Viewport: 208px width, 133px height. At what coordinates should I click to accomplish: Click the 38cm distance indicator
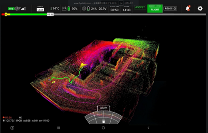point(103,108)
